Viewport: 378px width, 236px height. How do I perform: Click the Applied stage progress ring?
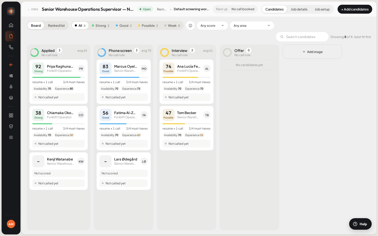pyautogui.click(x=34, y=52)
